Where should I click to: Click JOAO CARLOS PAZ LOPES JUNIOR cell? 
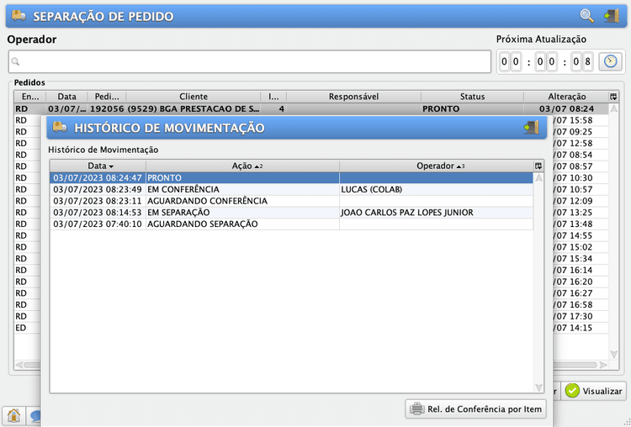[436, 213]
